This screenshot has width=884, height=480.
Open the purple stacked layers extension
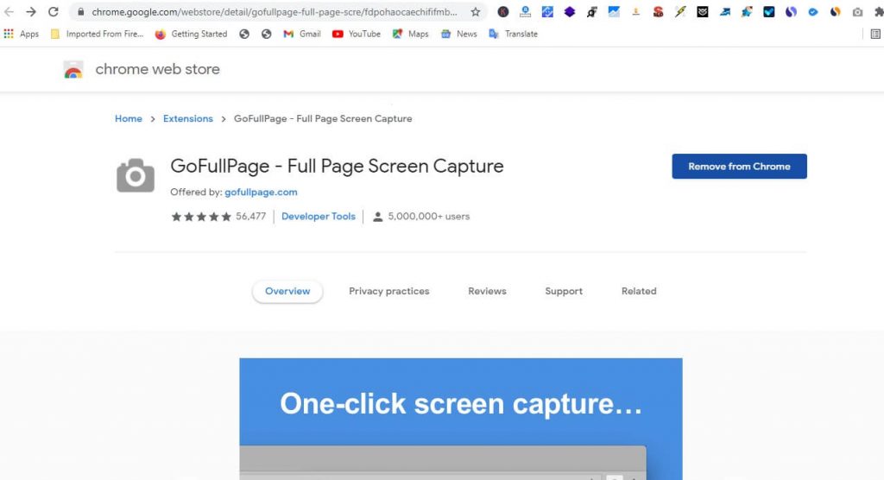(570, 12)
